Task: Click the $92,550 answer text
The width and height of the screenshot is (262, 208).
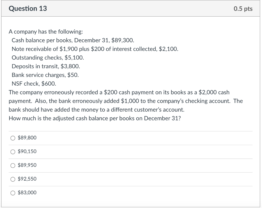Action: click(x=27, y=179)
